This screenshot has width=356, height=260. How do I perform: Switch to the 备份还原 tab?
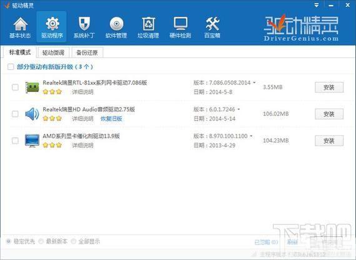pos(87,52)
